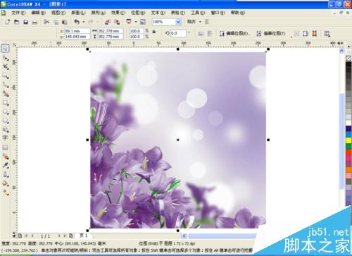
Task: Toggle the lock ratio padlock
Action: coord(154,32)
